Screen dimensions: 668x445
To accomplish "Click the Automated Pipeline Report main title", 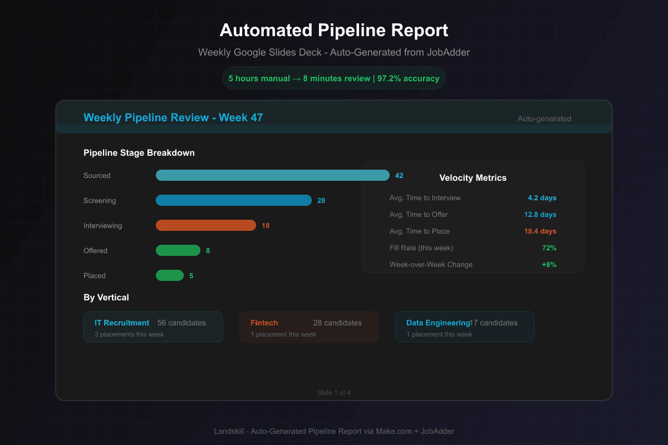I will click(x=334, y=30).
